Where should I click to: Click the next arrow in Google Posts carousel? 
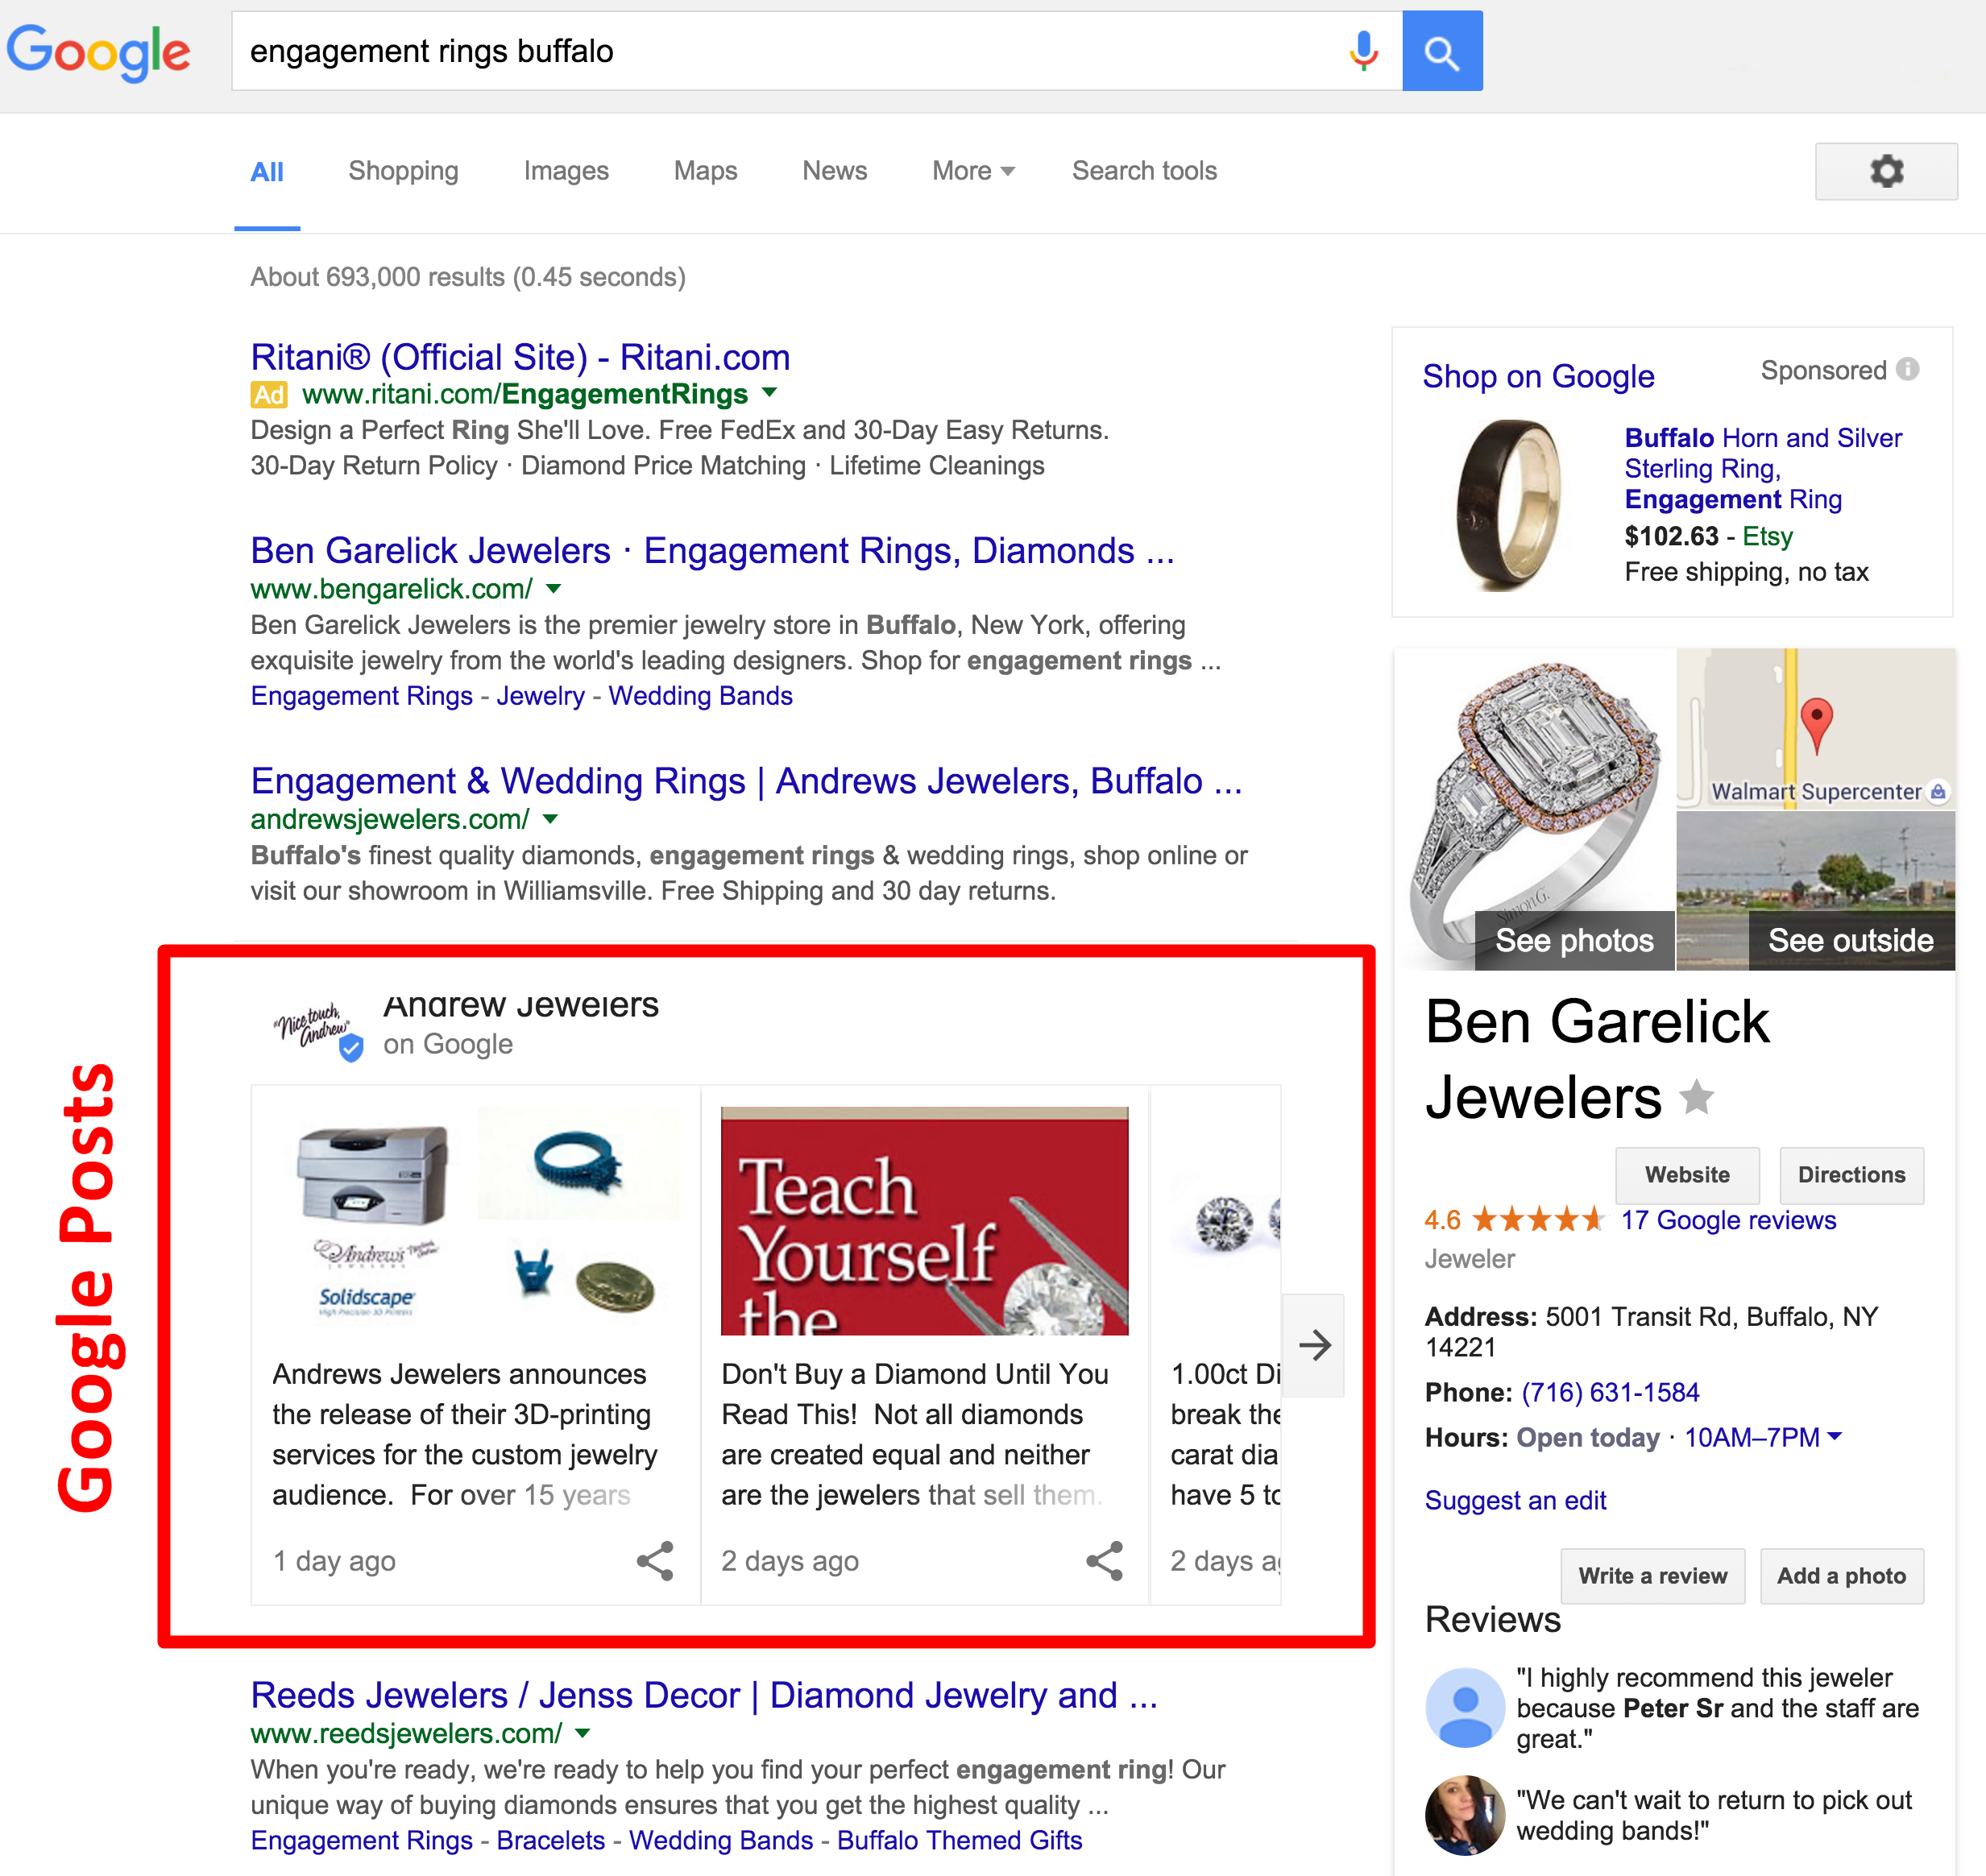1314,1345
